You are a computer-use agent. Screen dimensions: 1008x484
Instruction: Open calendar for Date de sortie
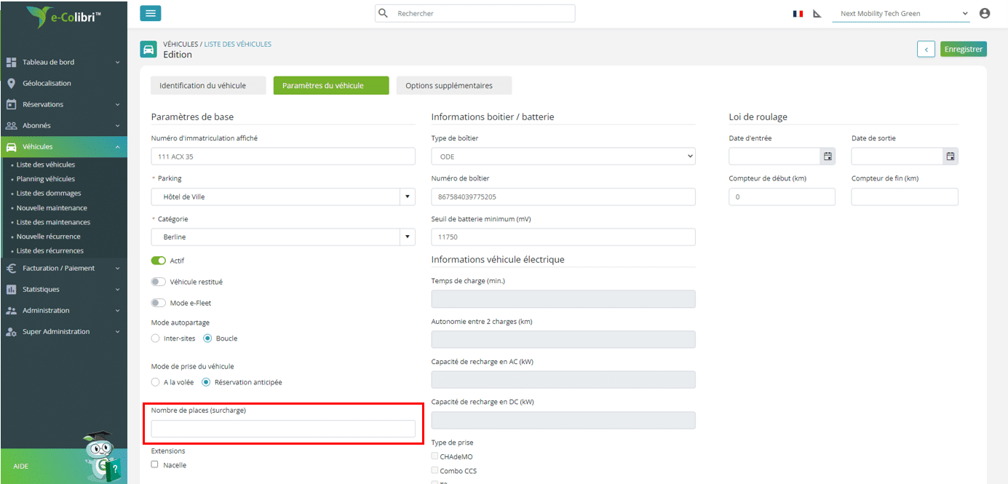(x=950, y=156)
